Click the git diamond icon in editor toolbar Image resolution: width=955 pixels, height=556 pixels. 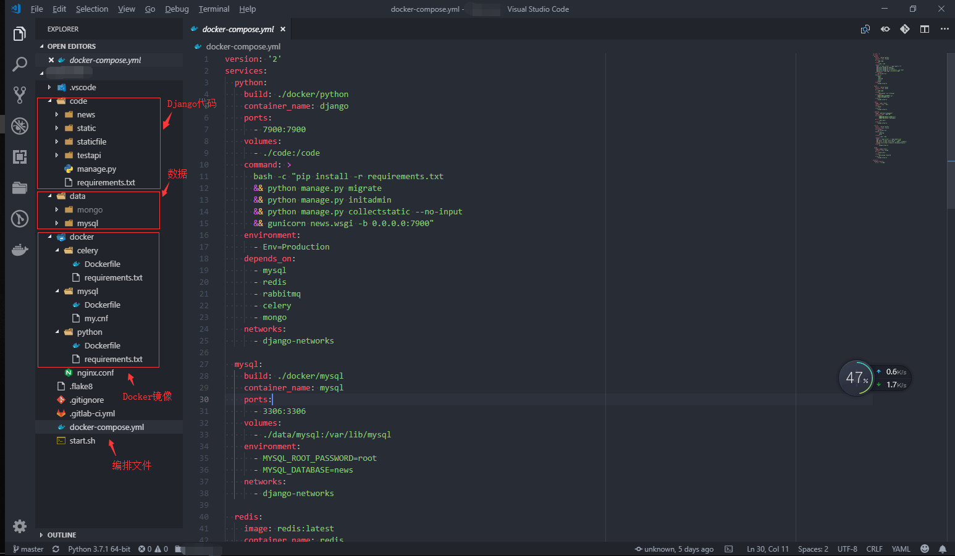(x=905, y=29)
